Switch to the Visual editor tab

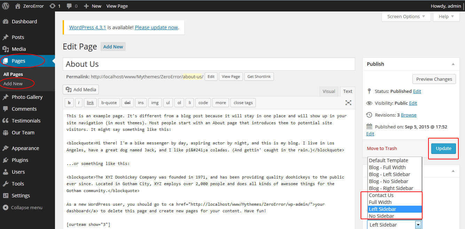coord(329,91)
